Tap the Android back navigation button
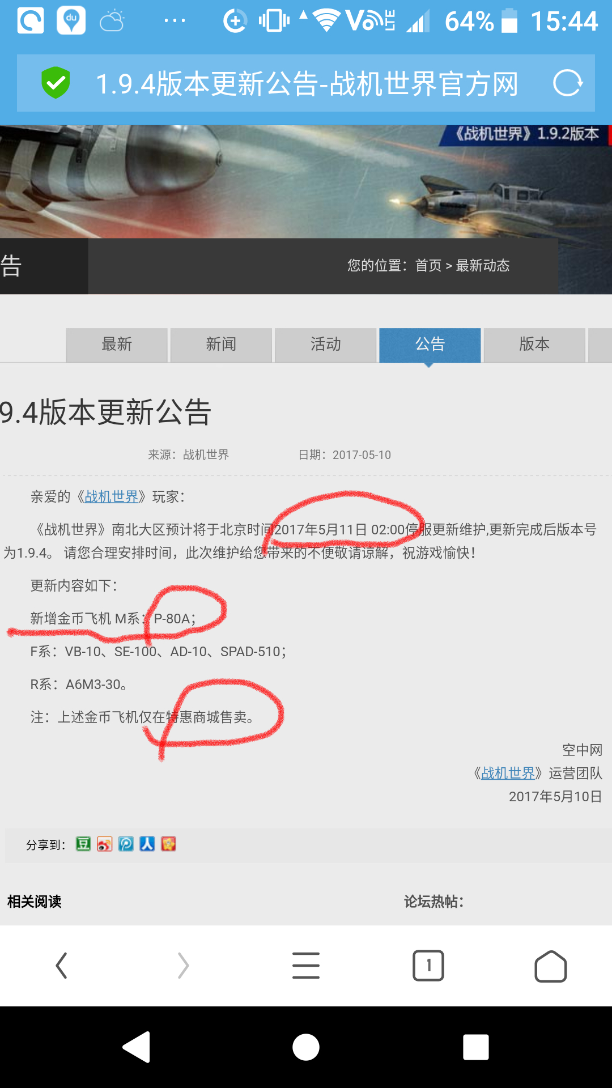The height and width of the screenshot is (1088, 612). point(137,1047)
